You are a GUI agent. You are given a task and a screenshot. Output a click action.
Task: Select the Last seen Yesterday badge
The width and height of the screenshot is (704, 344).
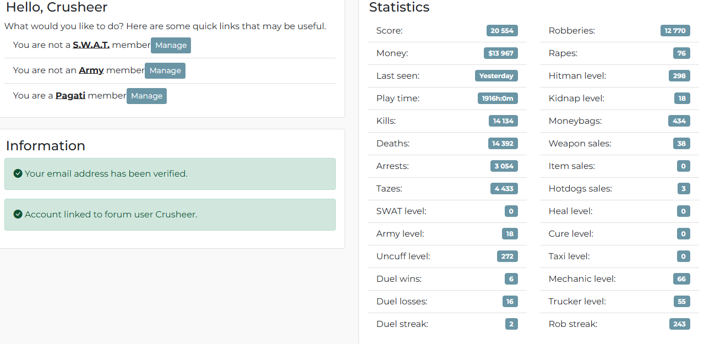click(x=496, y=76)
